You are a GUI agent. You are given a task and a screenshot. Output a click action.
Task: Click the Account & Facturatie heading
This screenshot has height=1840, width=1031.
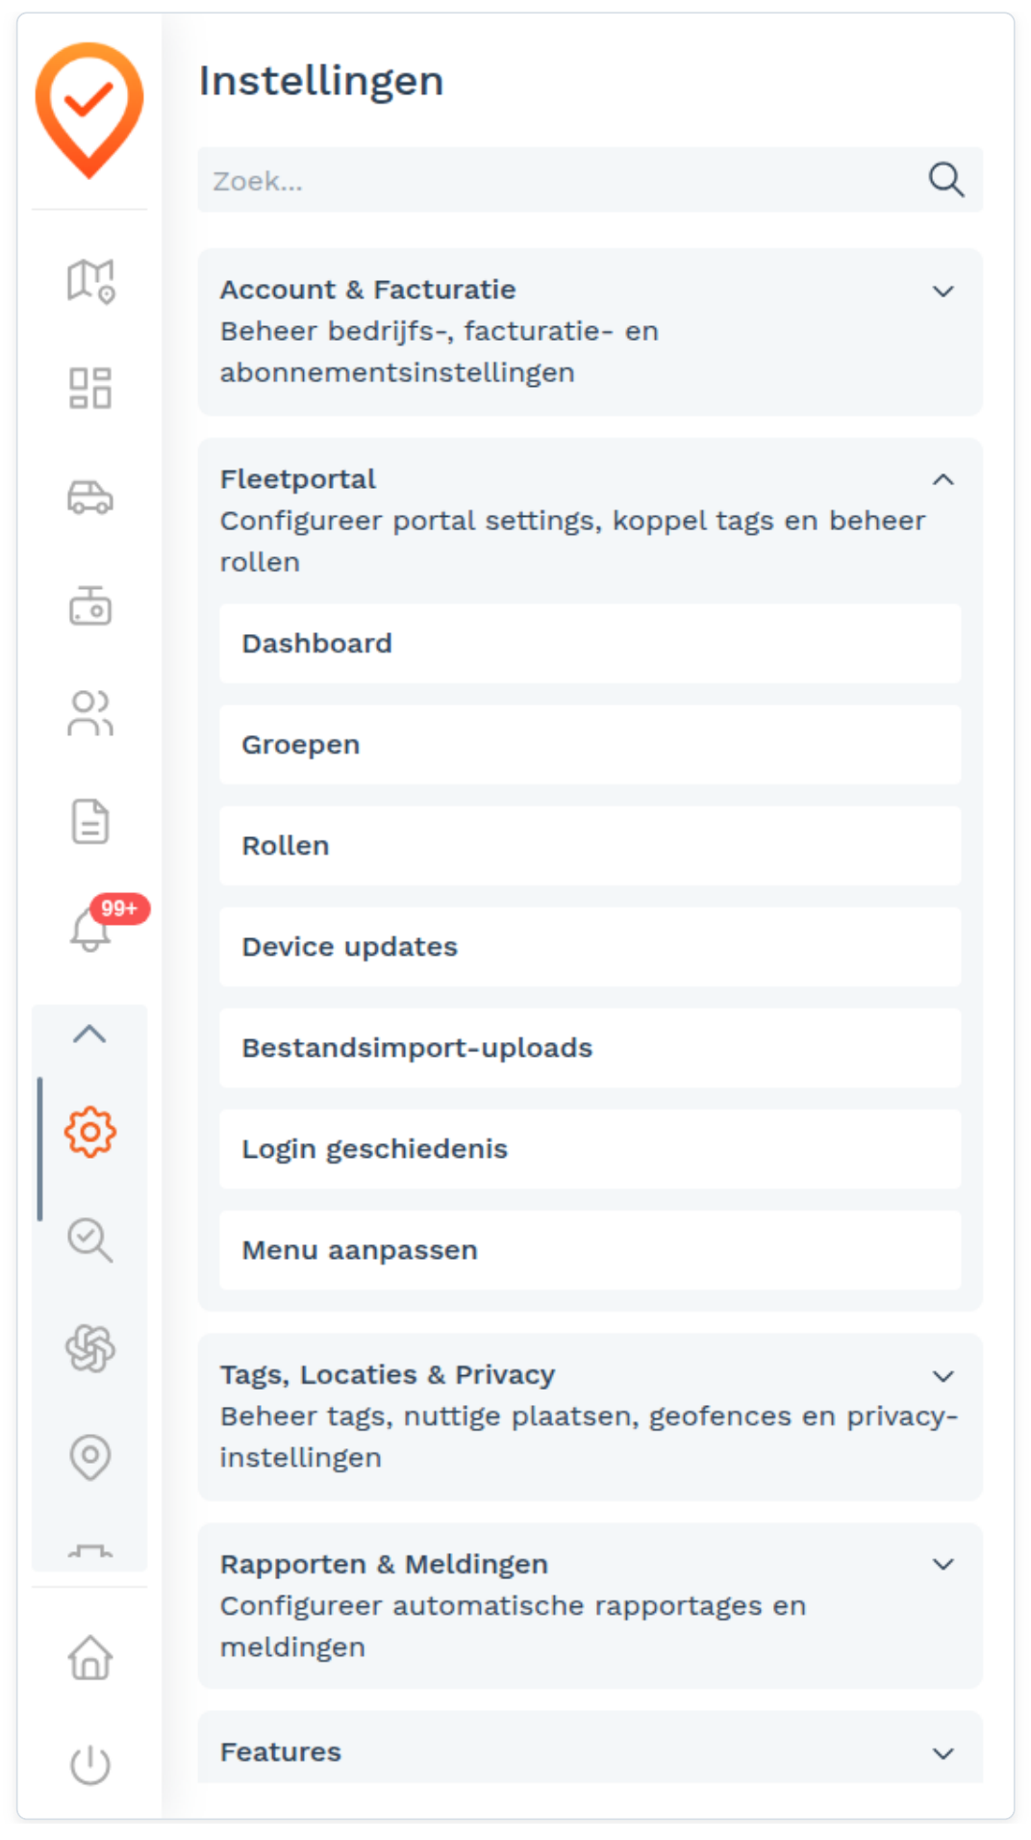367,290
